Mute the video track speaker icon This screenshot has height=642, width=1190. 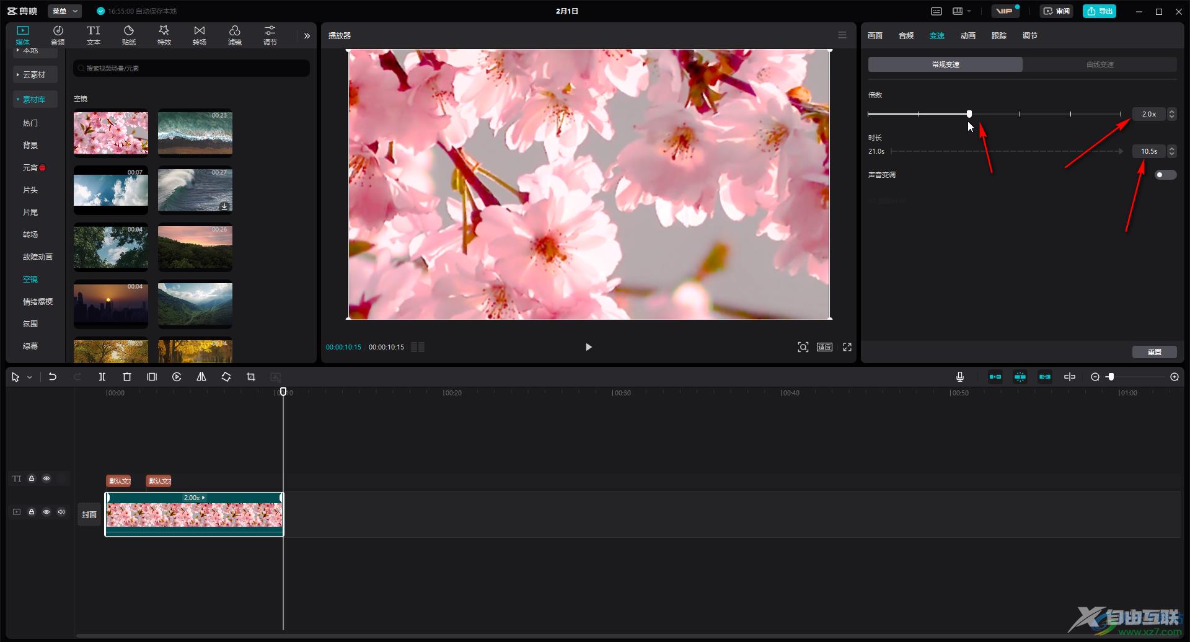pos(61,512)
